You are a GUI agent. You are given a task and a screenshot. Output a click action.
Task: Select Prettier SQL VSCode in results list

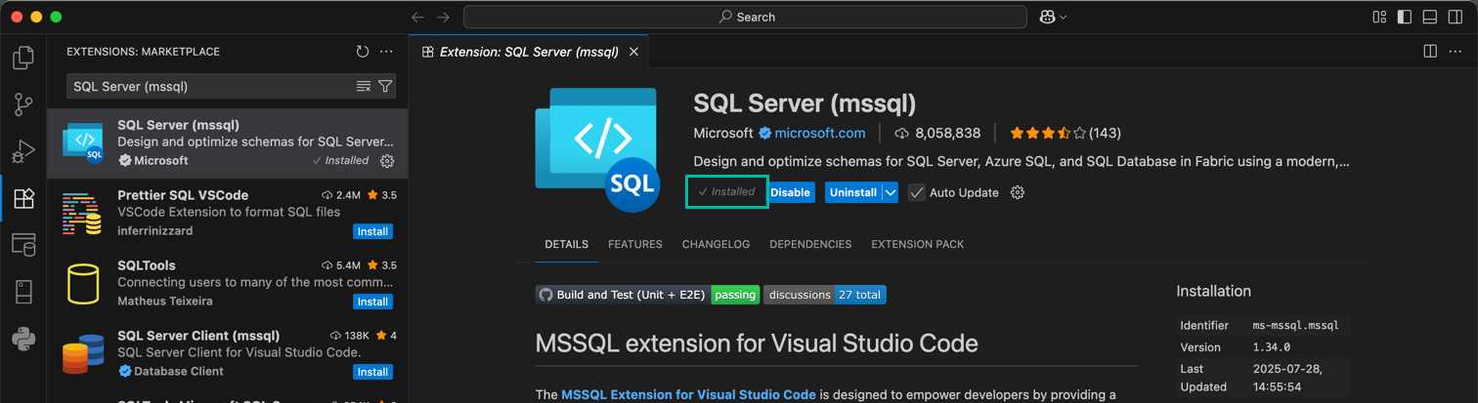228,214
